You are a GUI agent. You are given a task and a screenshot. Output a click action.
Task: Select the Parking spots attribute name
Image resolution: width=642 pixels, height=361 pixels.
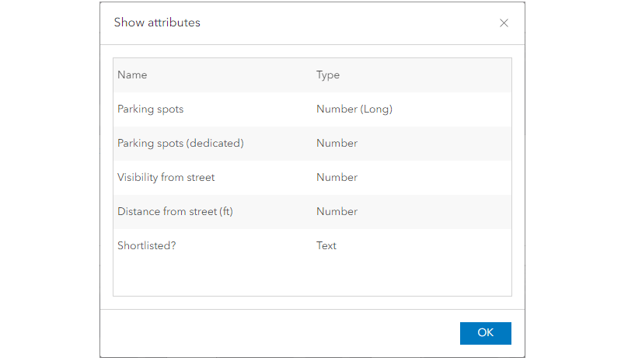point(151,109)
